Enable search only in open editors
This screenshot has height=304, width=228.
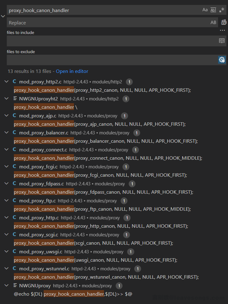tap(222, 41)
